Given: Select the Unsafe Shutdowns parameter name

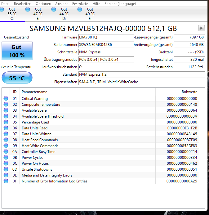Looking at the screenshot, I should coord(37,169).
